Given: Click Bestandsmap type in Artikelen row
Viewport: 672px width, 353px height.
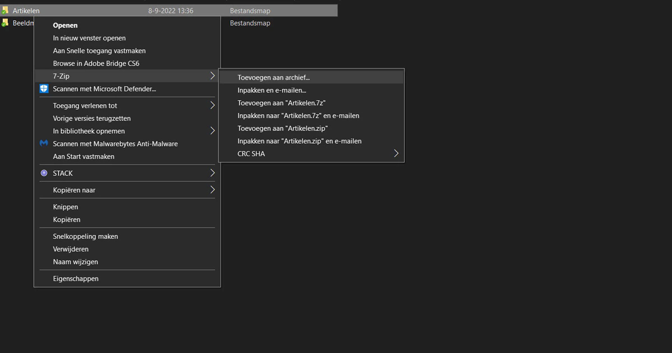Looking at the screenshot, I should tap(250, 11).
